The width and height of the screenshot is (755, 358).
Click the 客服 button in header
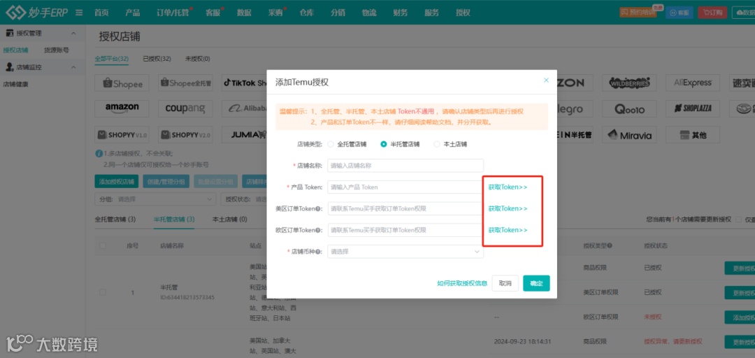(x=679, y=13)
